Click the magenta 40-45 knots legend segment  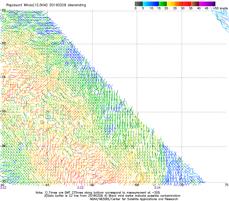tap(203, 4)
